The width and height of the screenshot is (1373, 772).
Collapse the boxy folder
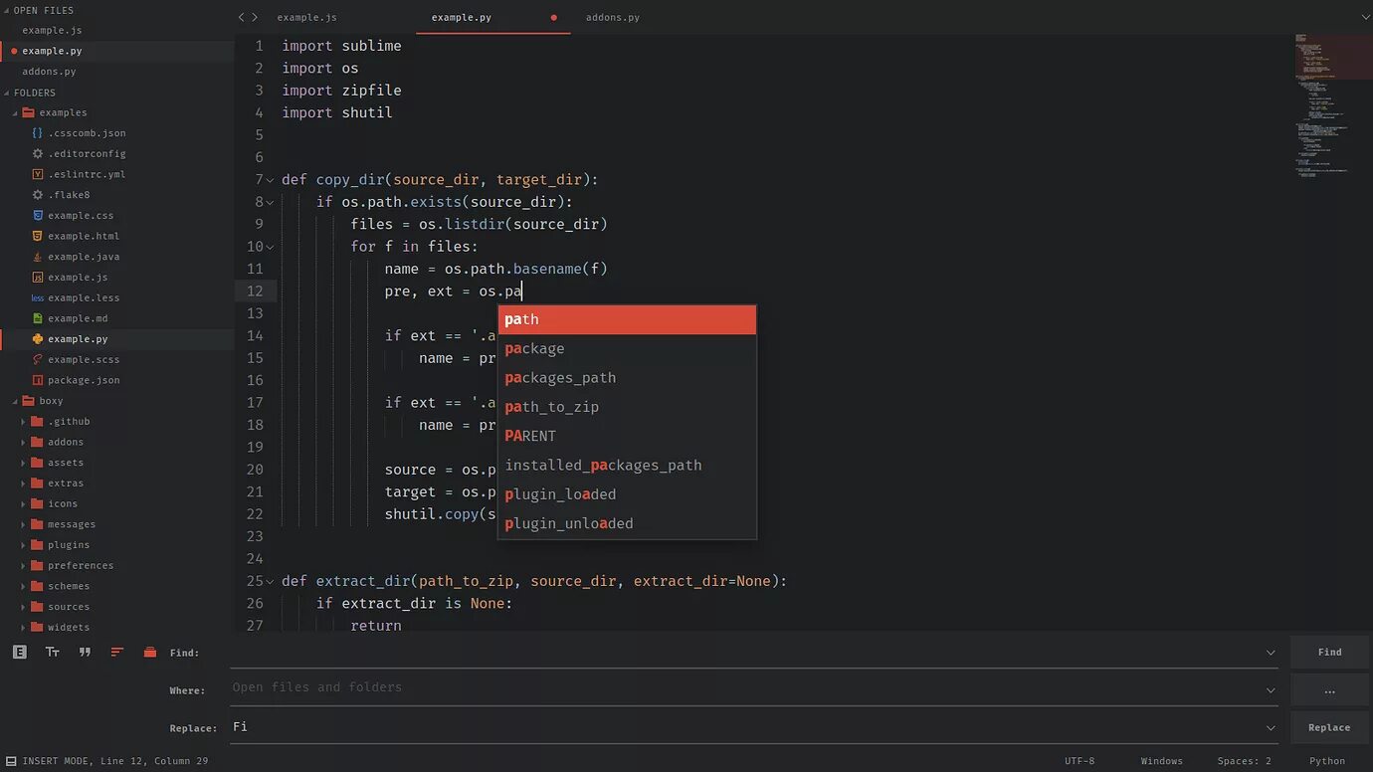pyautogui.click(x=15, y=401)
